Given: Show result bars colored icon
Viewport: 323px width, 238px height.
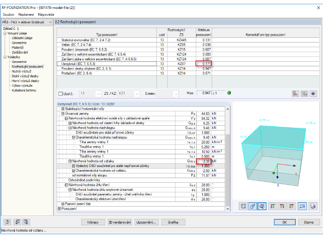Looking at the screenshot, I should 295,93.
